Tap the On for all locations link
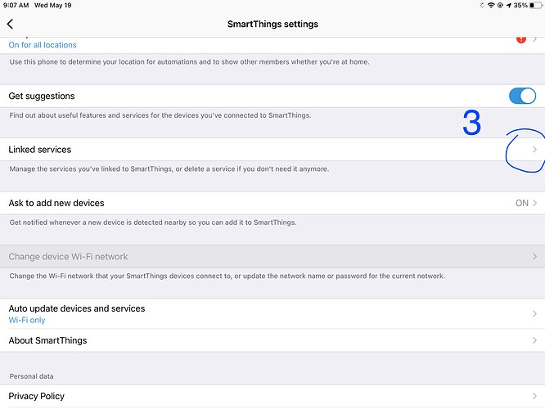This screenshot has height=409, width=545. click(x=43, y=45)
